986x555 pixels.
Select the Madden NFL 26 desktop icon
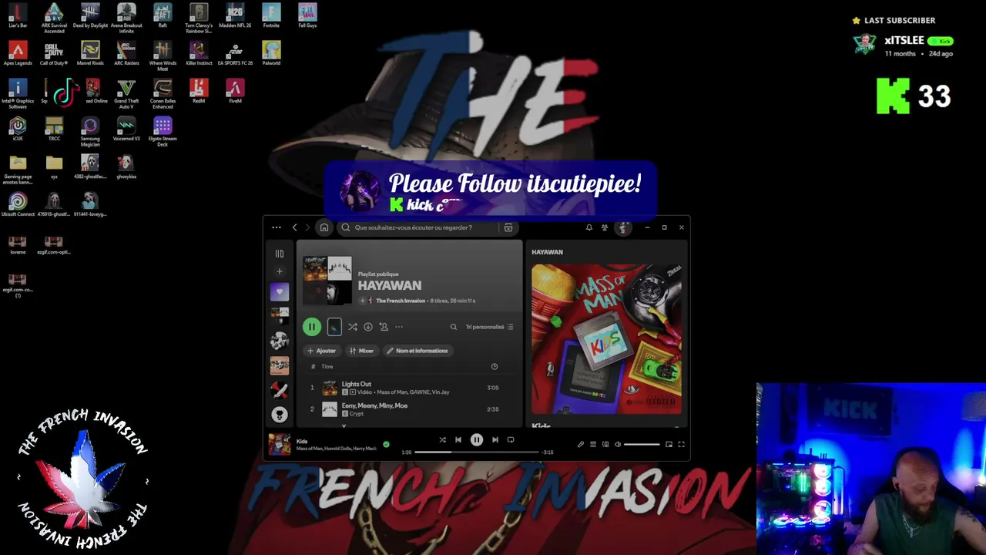click(235, 15)
